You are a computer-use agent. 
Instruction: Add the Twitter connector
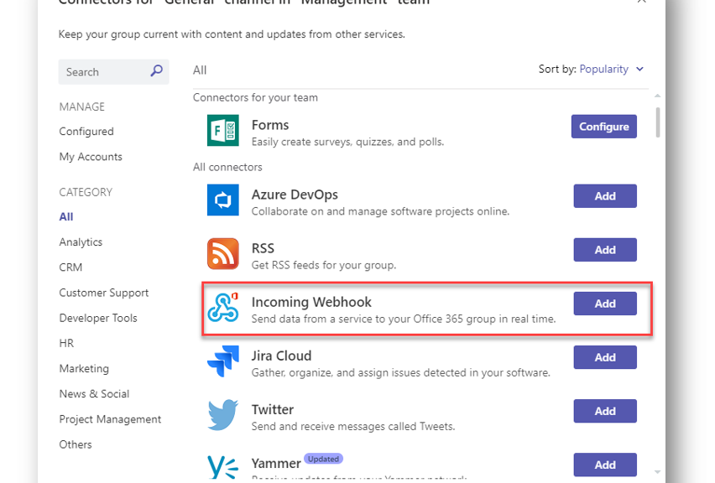tap(605, 411)
